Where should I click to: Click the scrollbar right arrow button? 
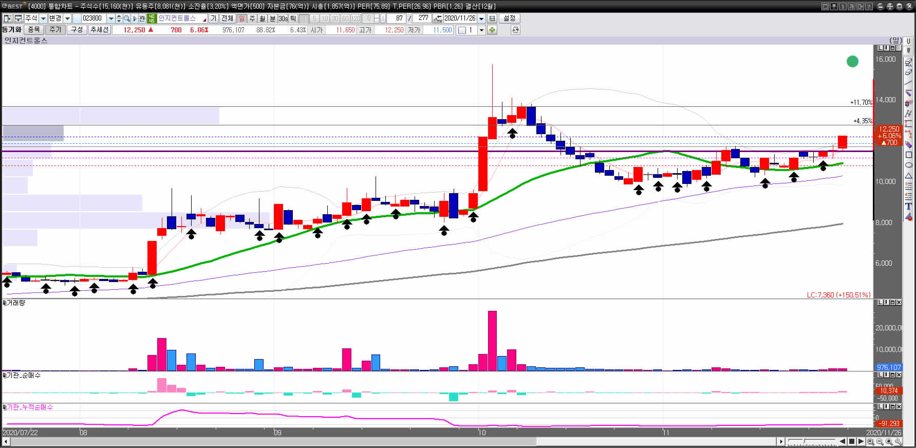pos(781,441)
